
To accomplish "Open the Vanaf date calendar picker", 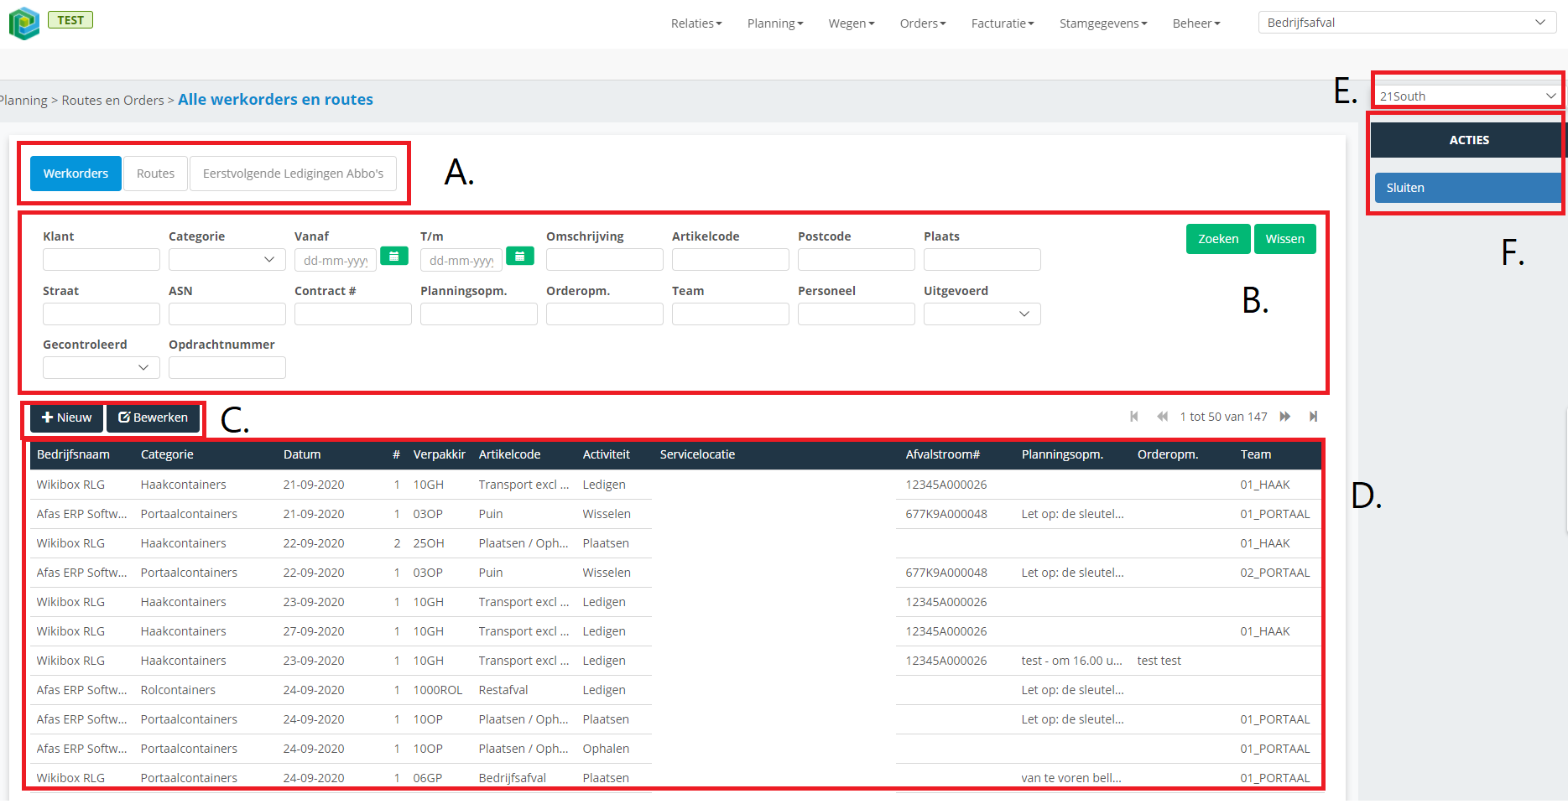I will pos(394,256).
